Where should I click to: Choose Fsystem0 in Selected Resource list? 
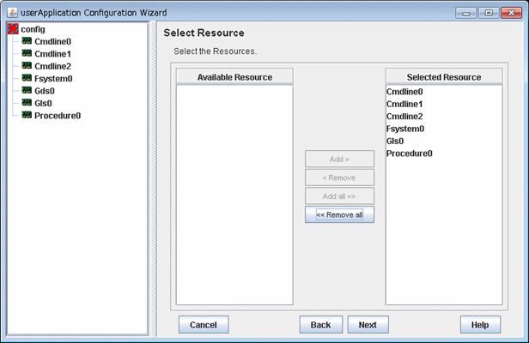[444, 129]
